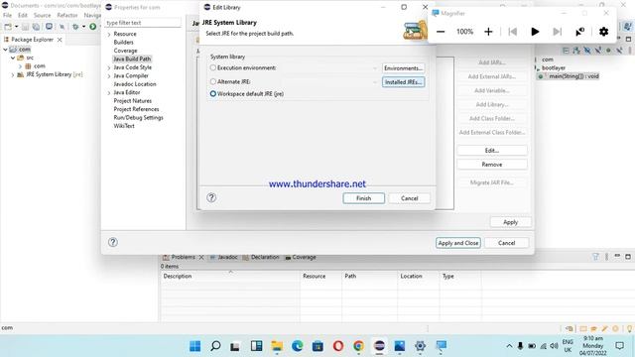The height and width of the screenshot is (357, 635).
Task: Zoom in with Magnifier plus
Action: 488,32
